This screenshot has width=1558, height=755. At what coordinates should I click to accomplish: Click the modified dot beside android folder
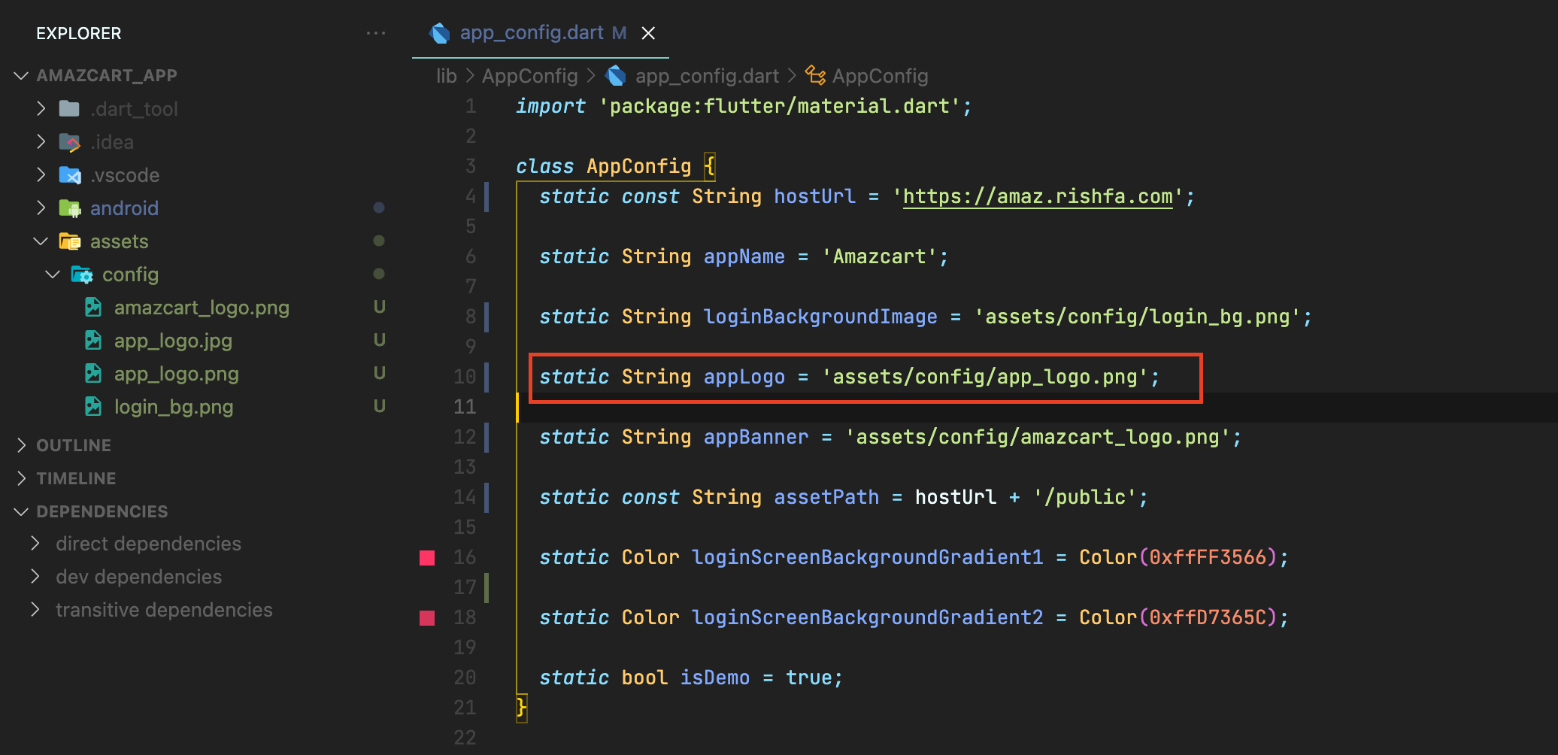(x=379, y=208)
